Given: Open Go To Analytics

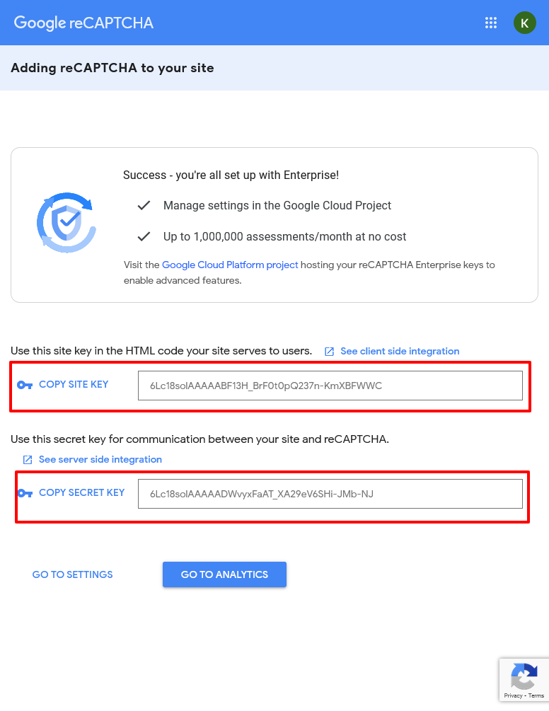Looking at the screenshot, I should pyautogui.click(x=224, y=574).
